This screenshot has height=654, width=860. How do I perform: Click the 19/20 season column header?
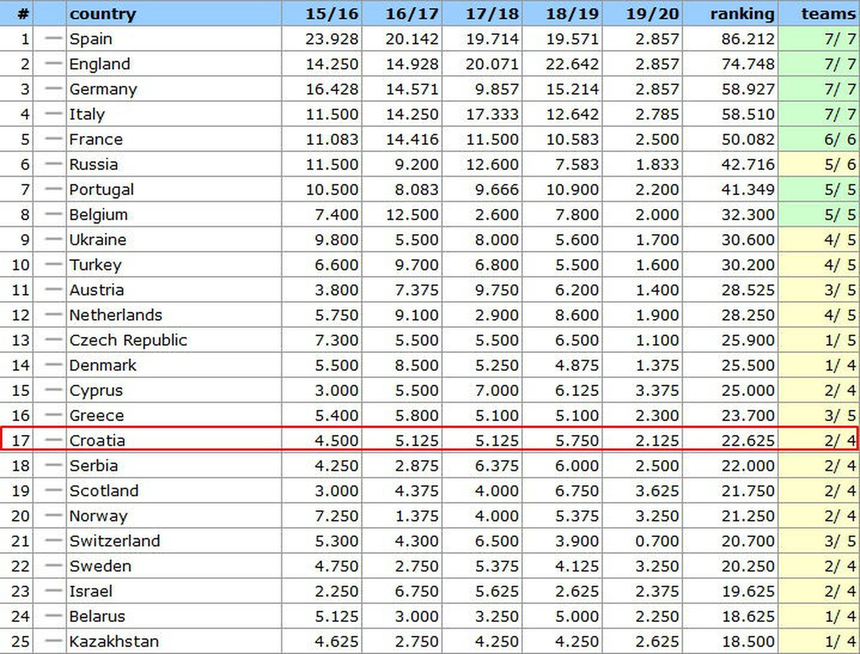click(x=652, y=13)
